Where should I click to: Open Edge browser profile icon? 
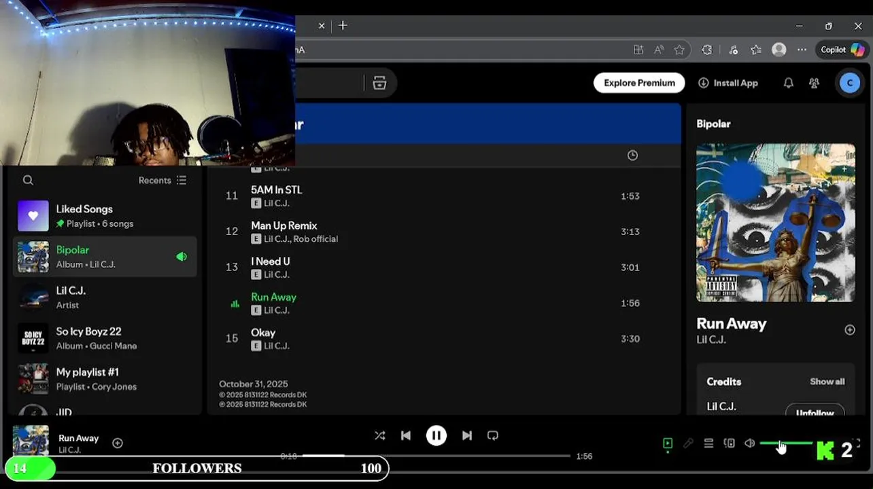(x=779, y=50)
